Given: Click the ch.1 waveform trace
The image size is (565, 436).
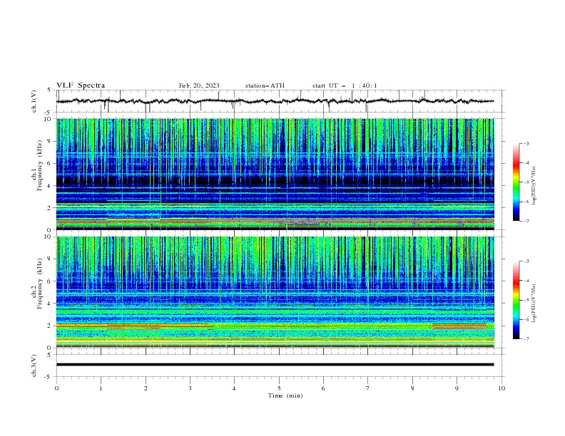Looking at the screenshot, I should [x=275, y=101].
